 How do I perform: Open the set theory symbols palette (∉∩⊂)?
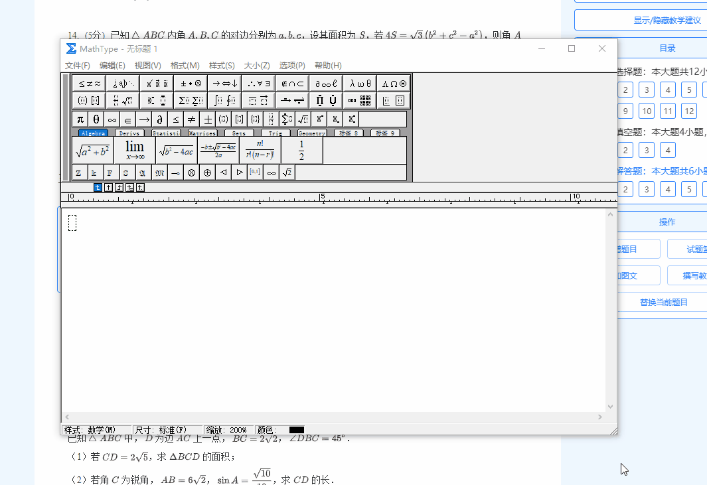click(291, 84)
